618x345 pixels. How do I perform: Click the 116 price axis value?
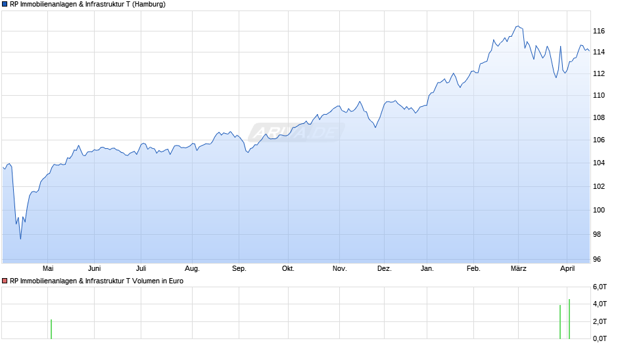click(599, 31)
